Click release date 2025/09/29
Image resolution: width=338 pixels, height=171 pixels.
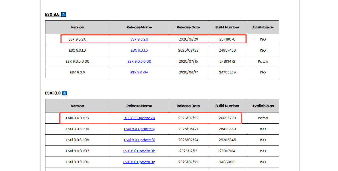click(188, 50)
